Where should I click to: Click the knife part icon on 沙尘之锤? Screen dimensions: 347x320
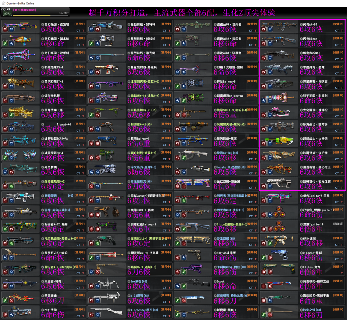pos(270,314)
